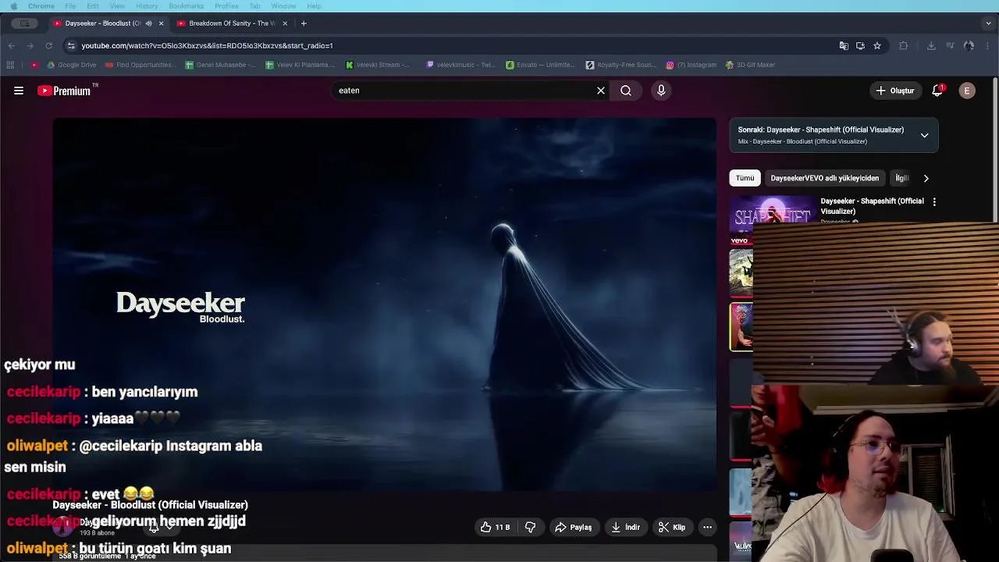999x562 pixels.
Task: Start voice search with the microphone
Action: point(661,91)
